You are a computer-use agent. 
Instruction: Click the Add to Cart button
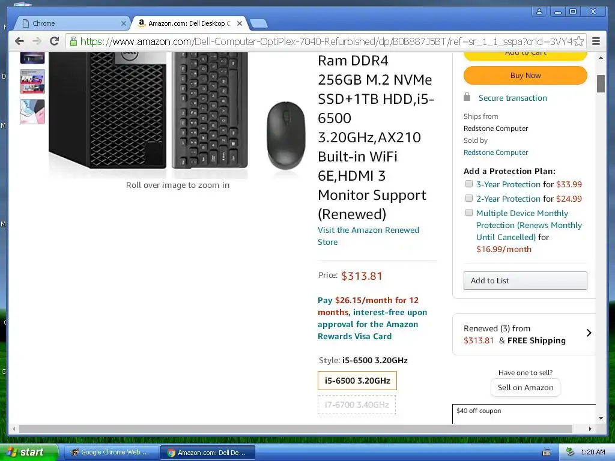(x=525, y=55)
